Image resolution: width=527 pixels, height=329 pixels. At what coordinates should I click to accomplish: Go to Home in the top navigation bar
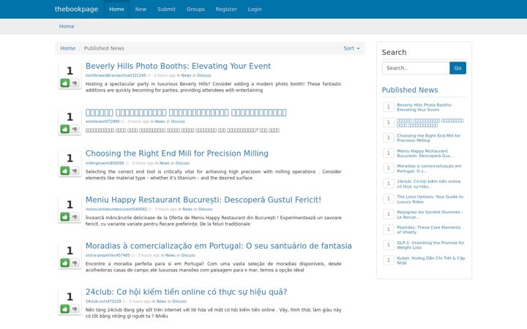[116, 9]
